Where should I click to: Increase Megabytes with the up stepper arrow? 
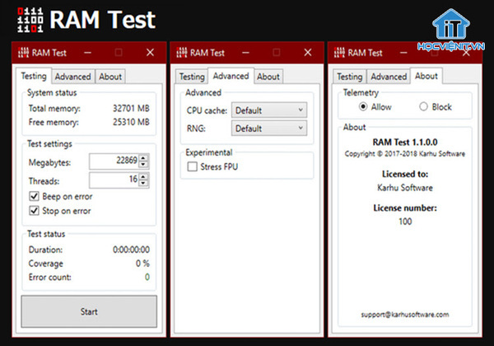(143, 158)
